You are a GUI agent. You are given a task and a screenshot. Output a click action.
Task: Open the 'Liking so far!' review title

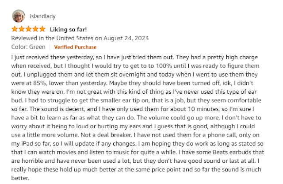pos(67,30)
